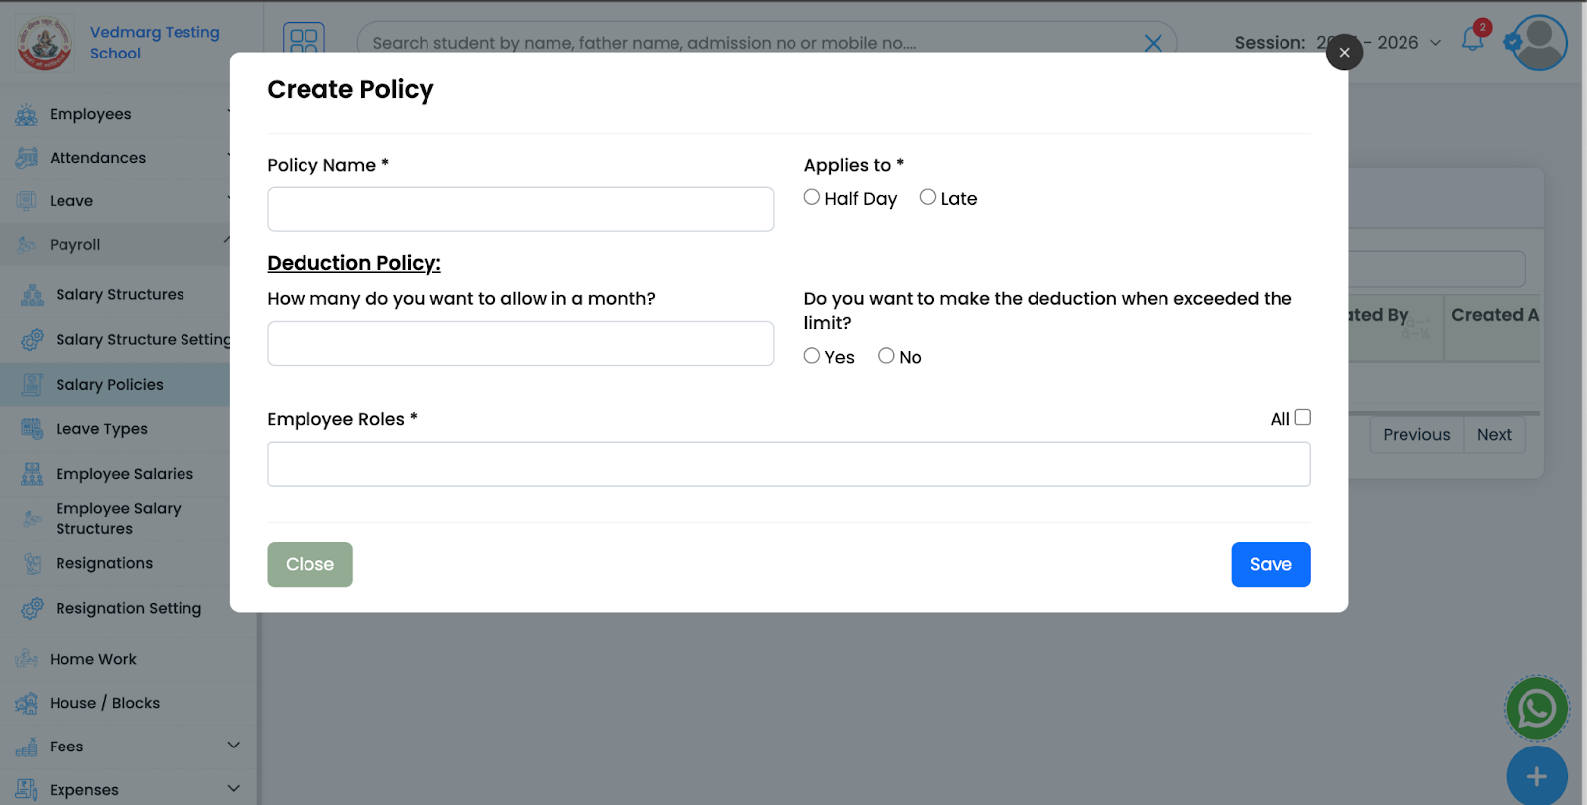Click the Employee Salary Structures icon
Screen dimensions: 1587x805
point(32,518)
